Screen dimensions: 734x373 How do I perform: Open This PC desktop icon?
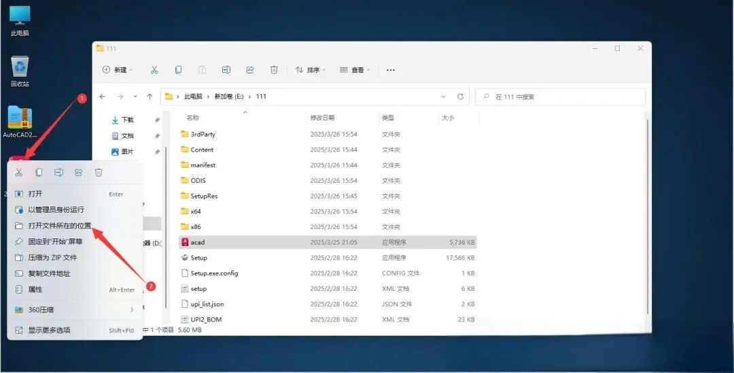point(20,21)
